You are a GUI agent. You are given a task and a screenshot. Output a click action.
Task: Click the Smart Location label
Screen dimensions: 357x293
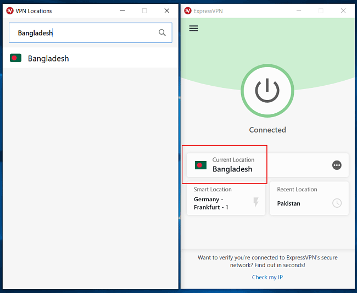(x=213, y=189)
